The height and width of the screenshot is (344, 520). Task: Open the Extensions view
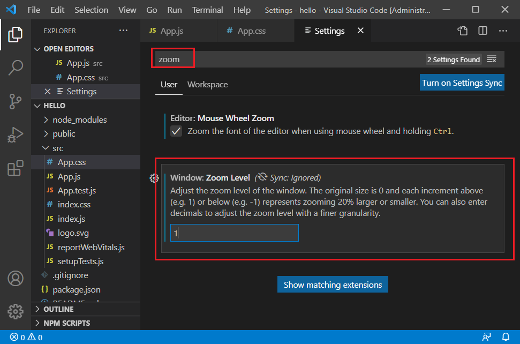point(15,168)
